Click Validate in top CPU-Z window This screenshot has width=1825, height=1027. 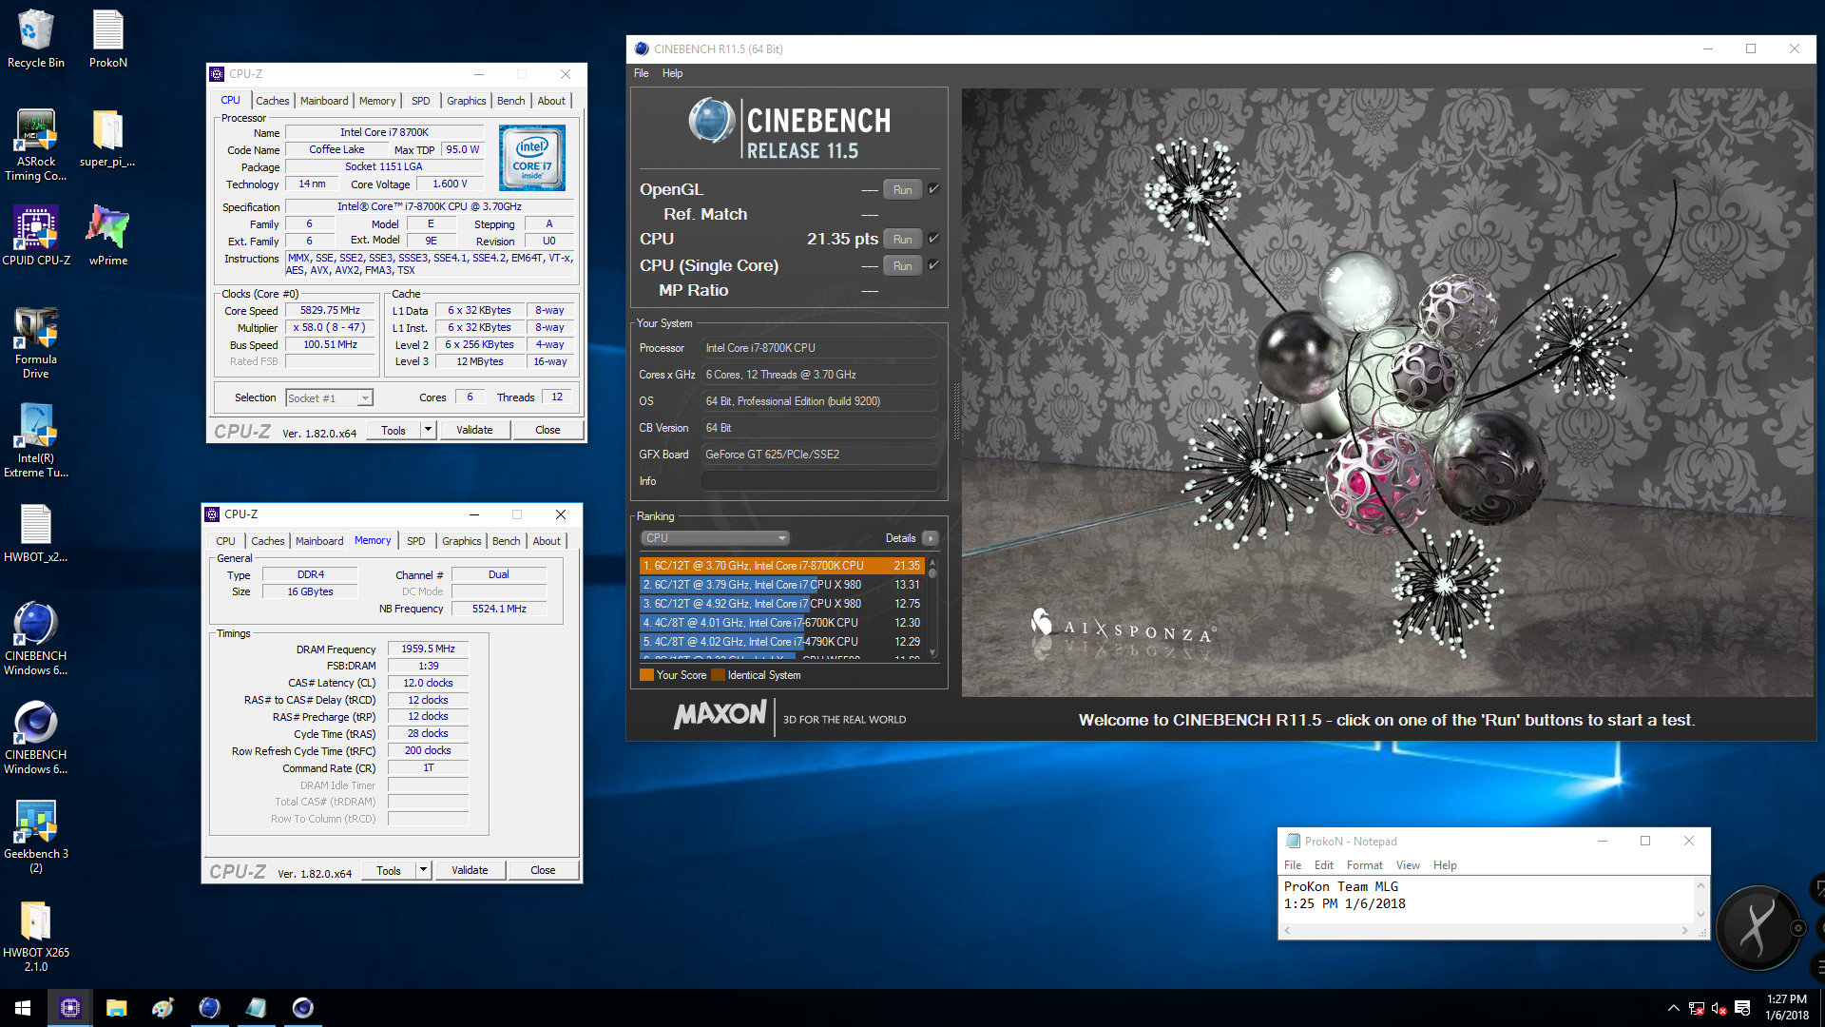[x=474, y=430]
